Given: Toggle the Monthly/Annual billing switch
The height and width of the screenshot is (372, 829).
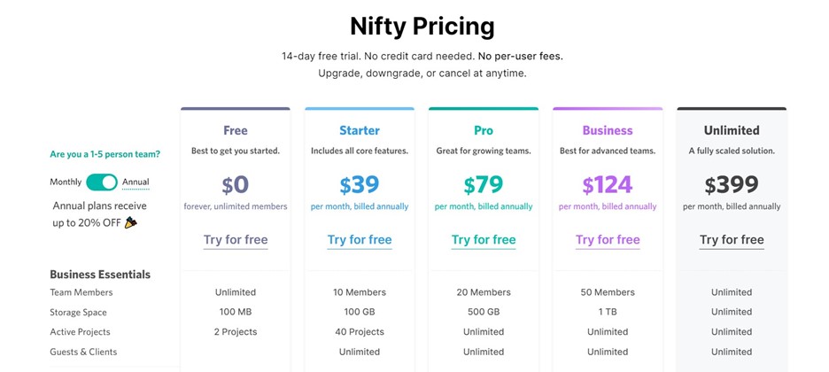Looking at the screenshot, I should point(102,182).
